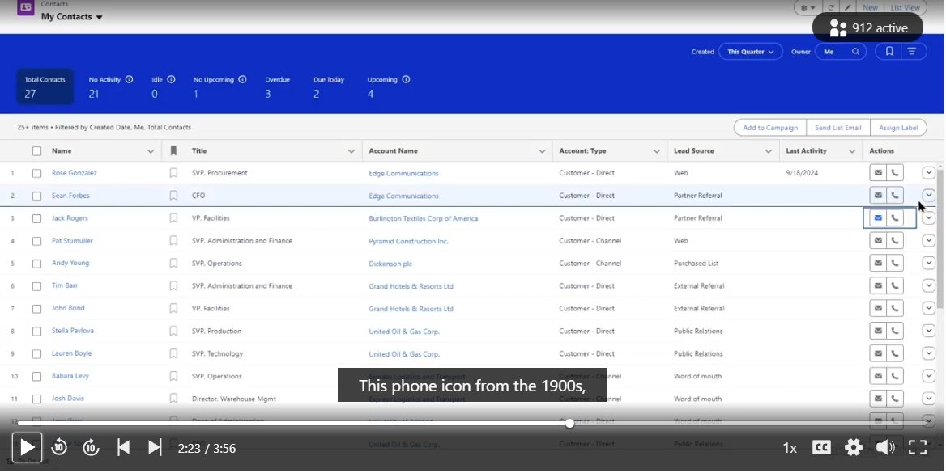The image size is (946, 473).
Task: Open Burlington Textiles Corp of America link
Action: coord(423,219)
